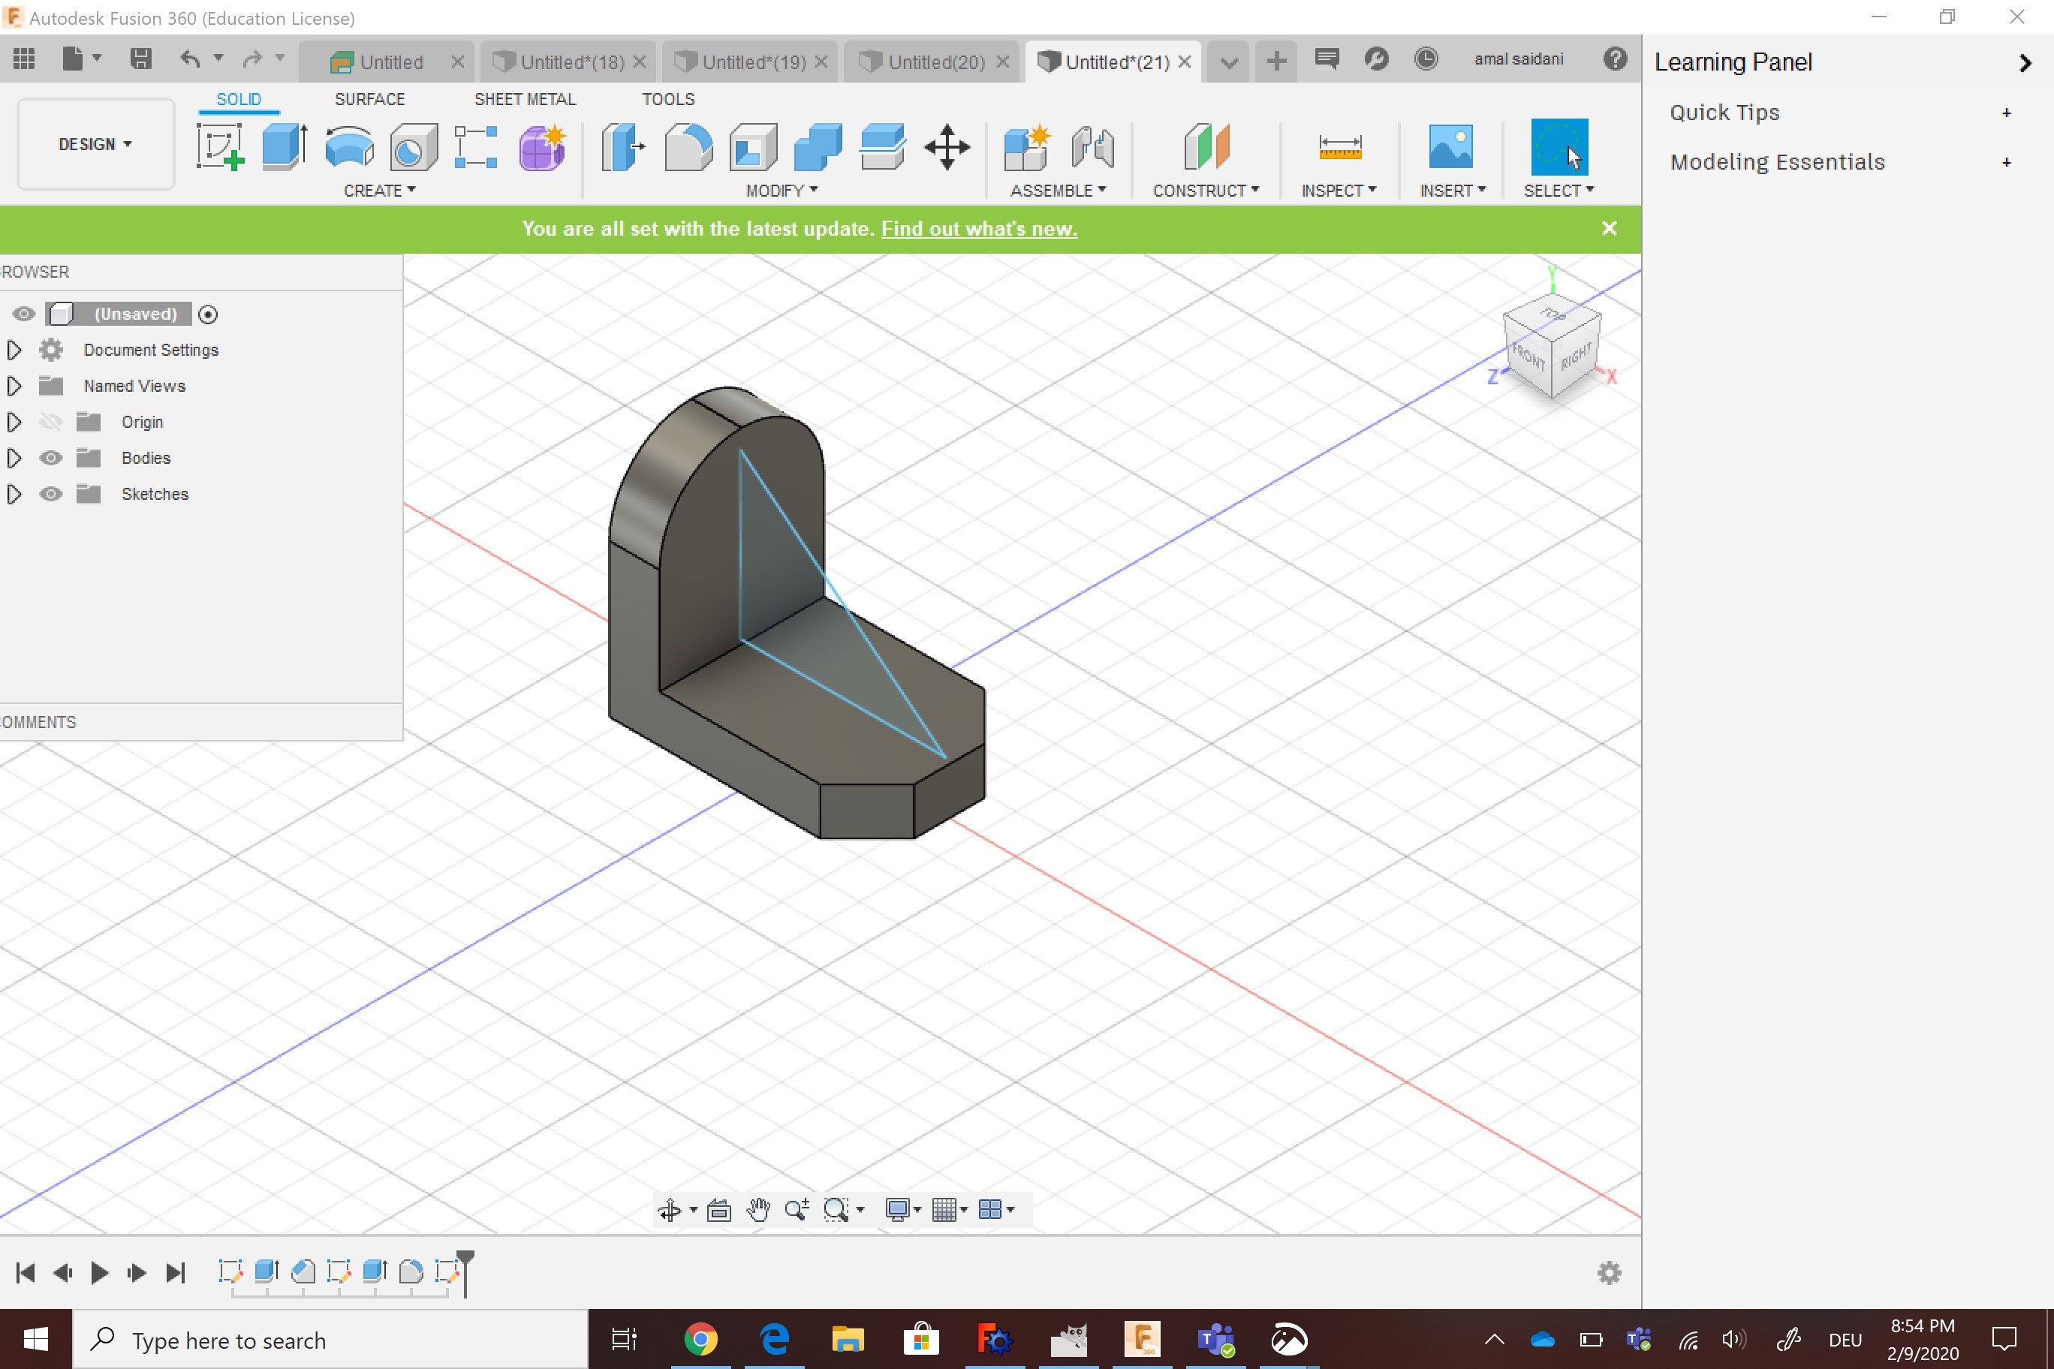The height and width of the screenshot is (1369, 2054).
Task: Switch to the SURFACE tab
Action: click(369, 98)
